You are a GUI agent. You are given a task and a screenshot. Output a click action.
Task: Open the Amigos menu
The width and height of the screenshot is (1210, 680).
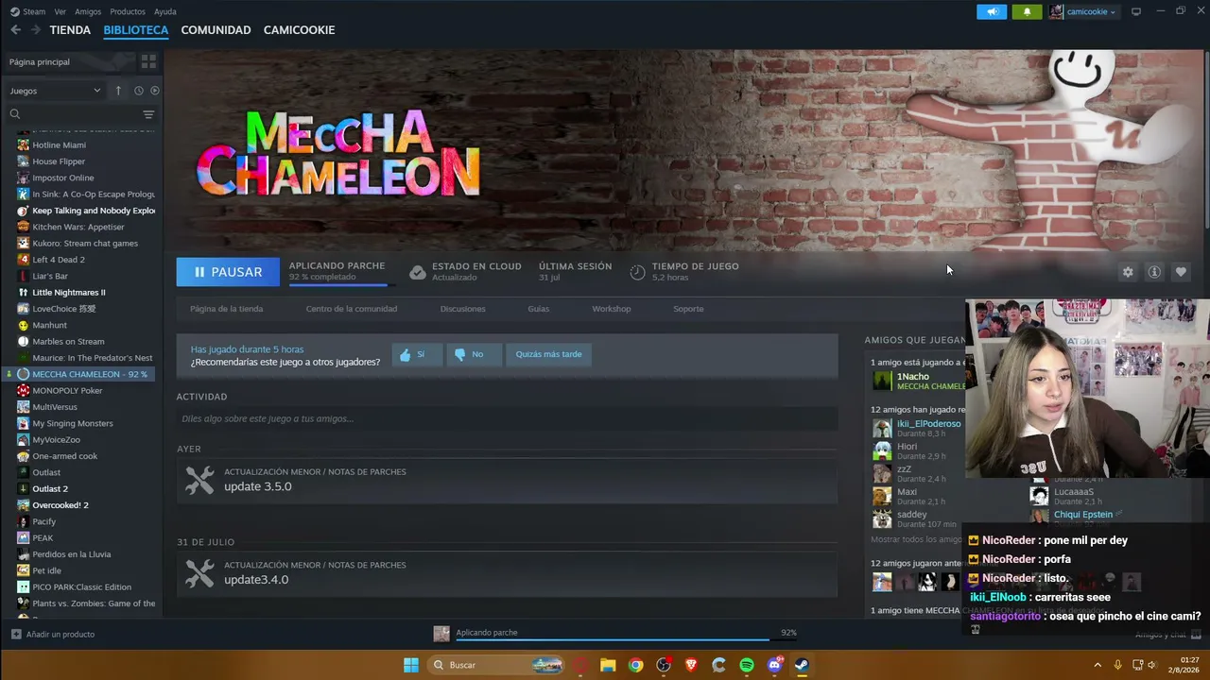[88, 11]
